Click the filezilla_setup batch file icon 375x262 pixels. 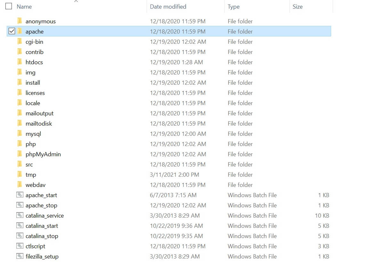click(20, 256)
